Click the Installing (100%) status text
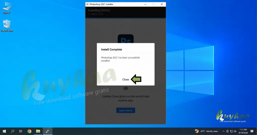The width and height of the screenshot is (257, 135). pos(99,10)
